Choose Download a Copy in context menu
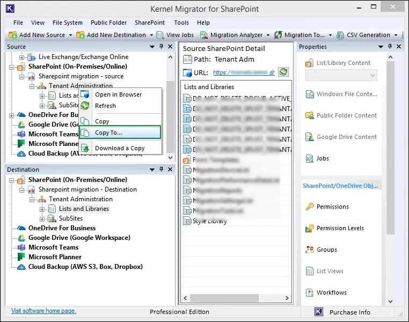Viewport: 409px width, 322px height. click(120, 148)
